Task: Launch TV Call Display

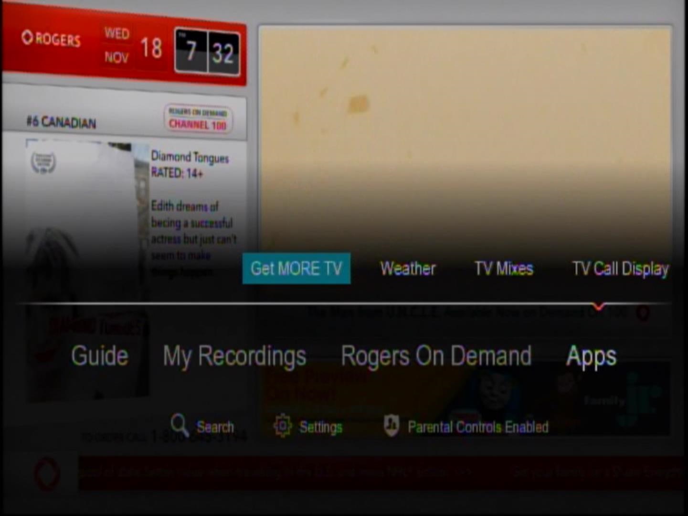Action: click(x=620, y=269)
